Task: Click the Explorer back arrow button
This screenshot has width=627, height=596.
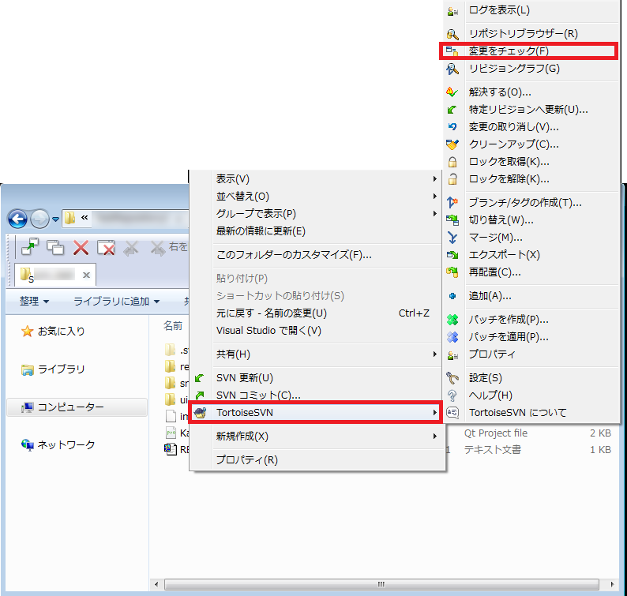Action: pos(17,219)
